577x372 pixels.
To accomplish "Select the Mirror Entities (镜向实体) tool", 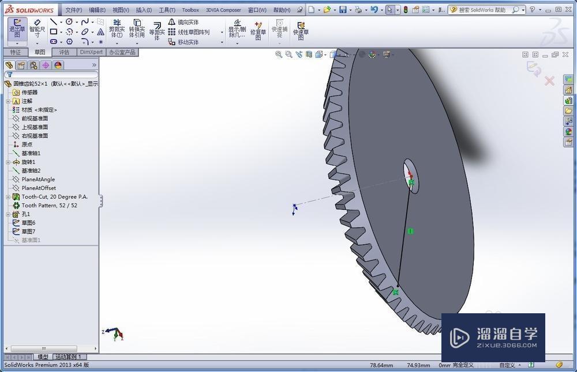I will coord(183,22).
